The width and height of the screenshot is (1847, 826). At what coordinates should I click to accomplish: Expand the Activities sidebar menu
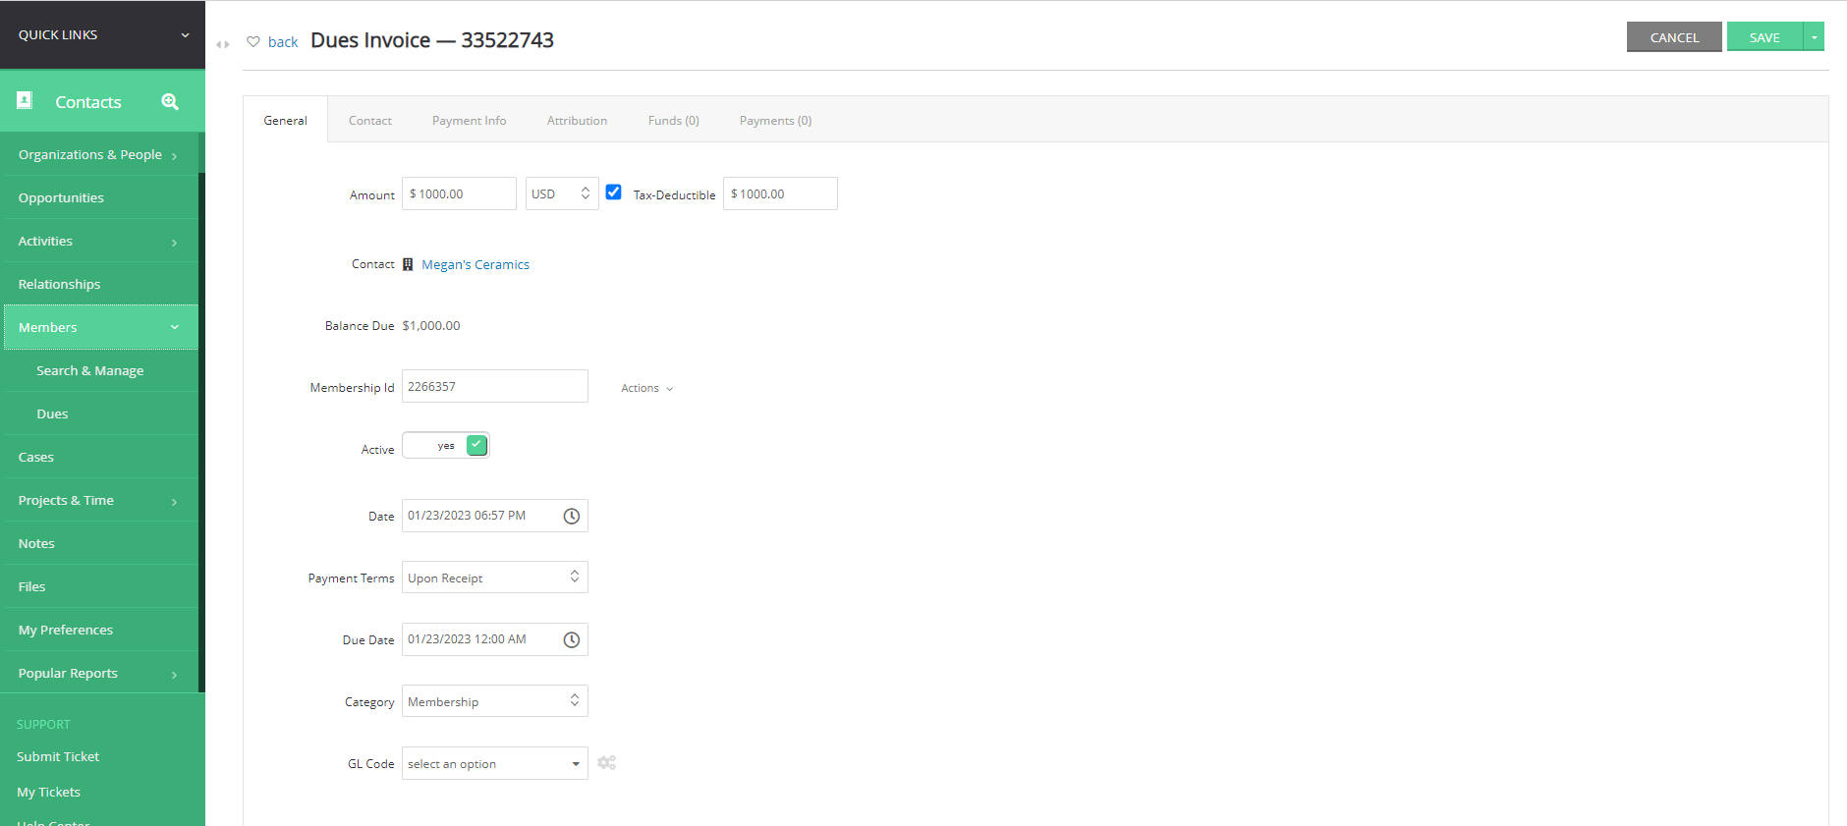[x=100, y=241]
